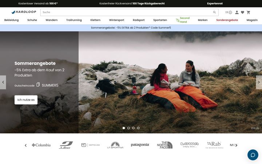Viewport: 262px width, 164px height.
Task: Click the 'Ich nutze es' button
Action: pyautogui.click(x=26, y=100)
